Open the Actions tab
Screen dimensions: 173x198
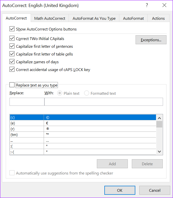[158, 18]
